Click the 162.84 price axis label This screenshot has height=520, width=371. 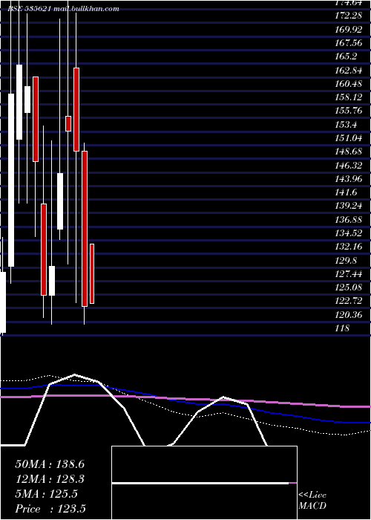click(x=348, y=71)
